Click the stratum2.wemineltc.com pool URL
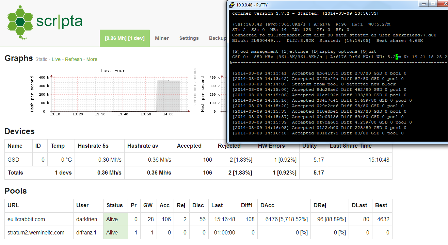Viewport: 448px width, 245px height. coord(36,232)
